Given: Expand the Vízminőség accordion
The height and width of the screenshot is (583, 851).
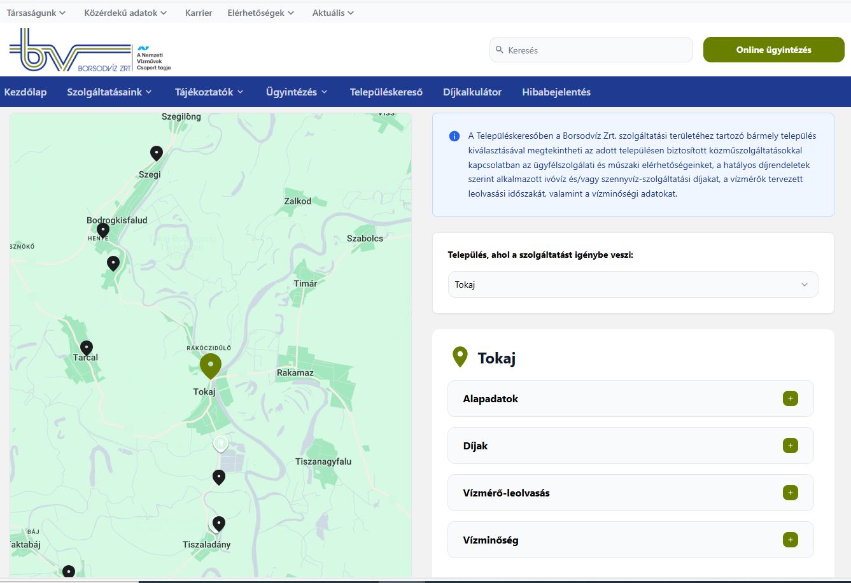Looking at the screenshot, I should click(790, 540).
